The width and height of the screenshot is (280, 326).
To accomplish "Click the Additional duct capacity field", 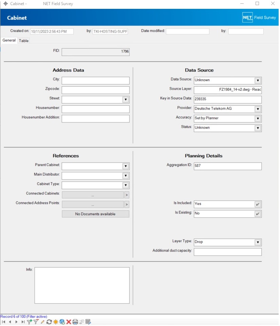I will [x=228, y=252].
